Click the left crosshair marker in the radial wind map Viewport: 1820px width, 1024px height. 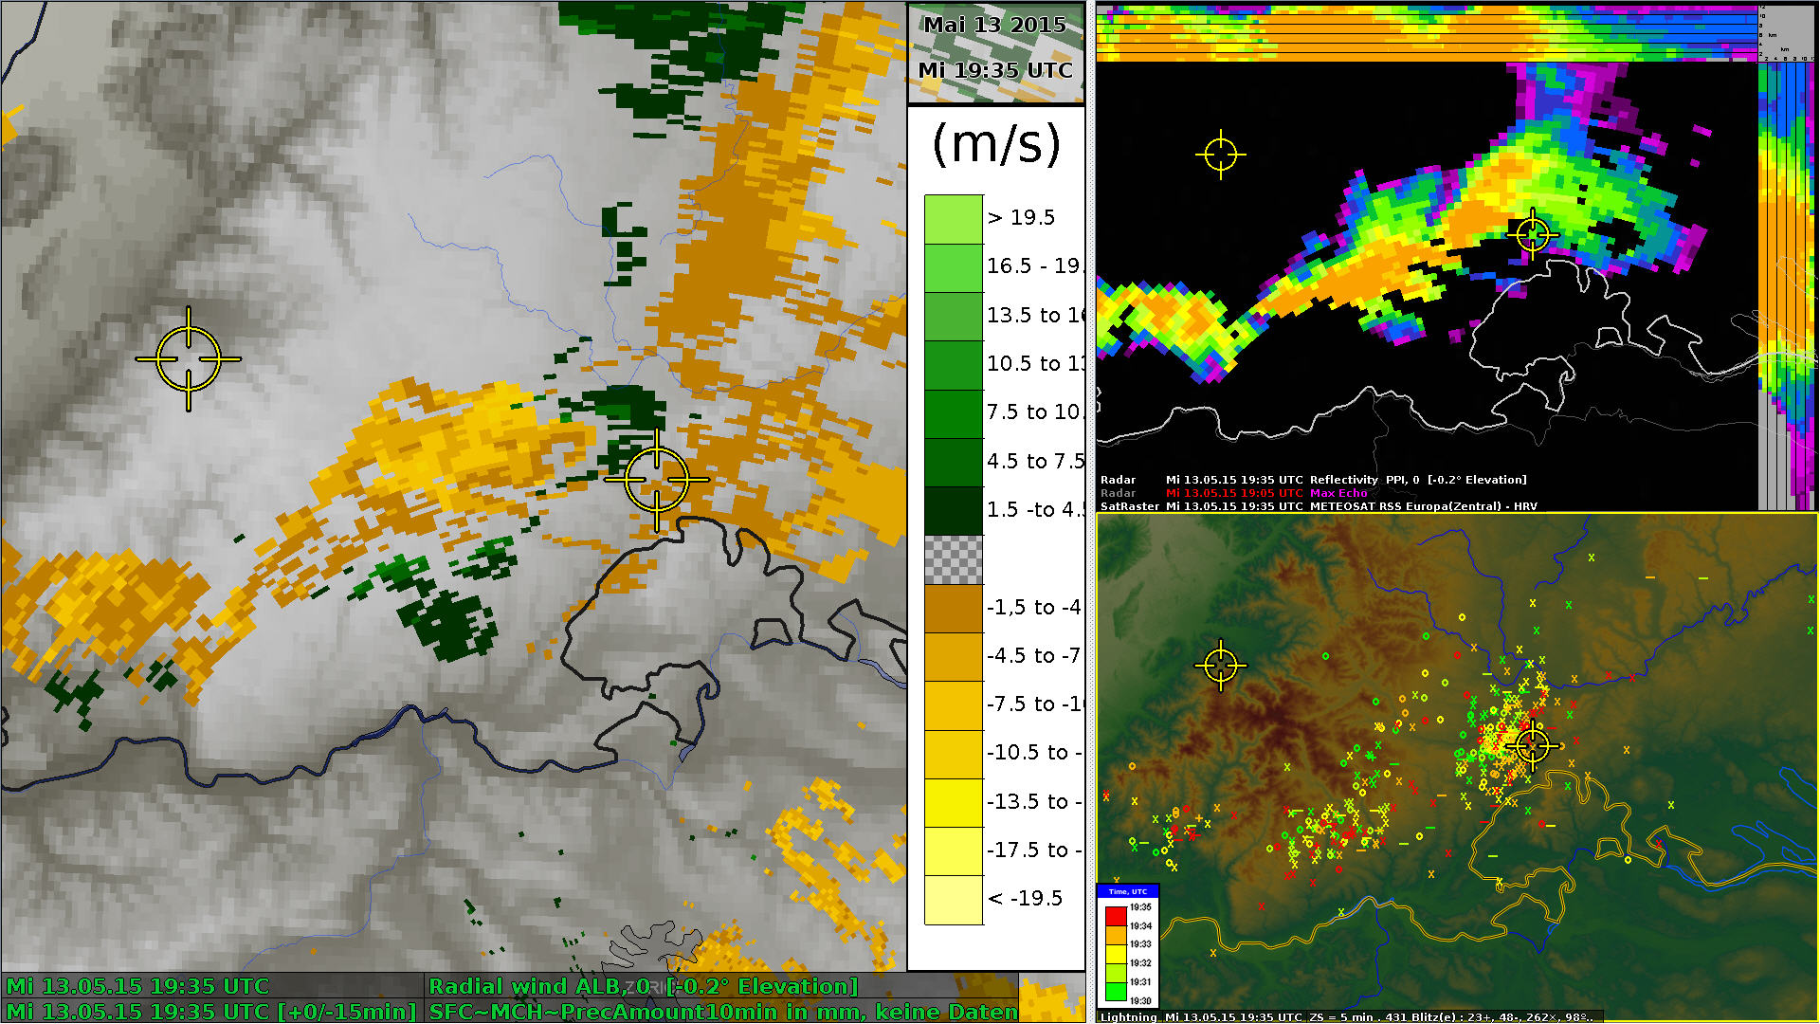pyautogui.click(x=188, y=358)
